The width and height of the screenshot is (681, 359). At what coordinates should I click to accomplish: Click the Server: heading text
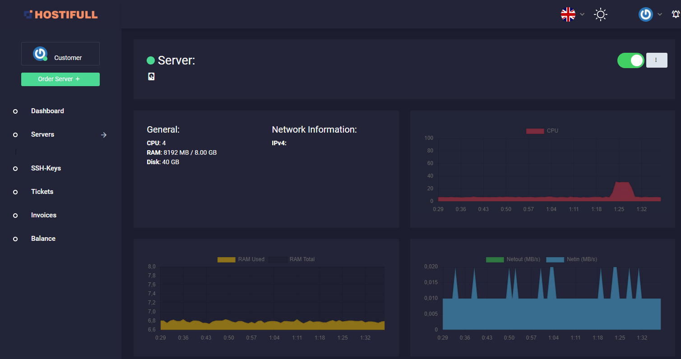point(176,60)
